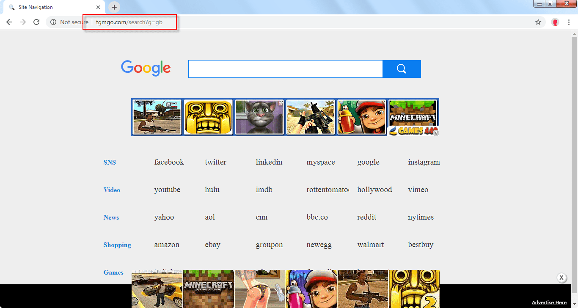Close the bottom ad with X button
578x308 pixels.
coord(561,278)
